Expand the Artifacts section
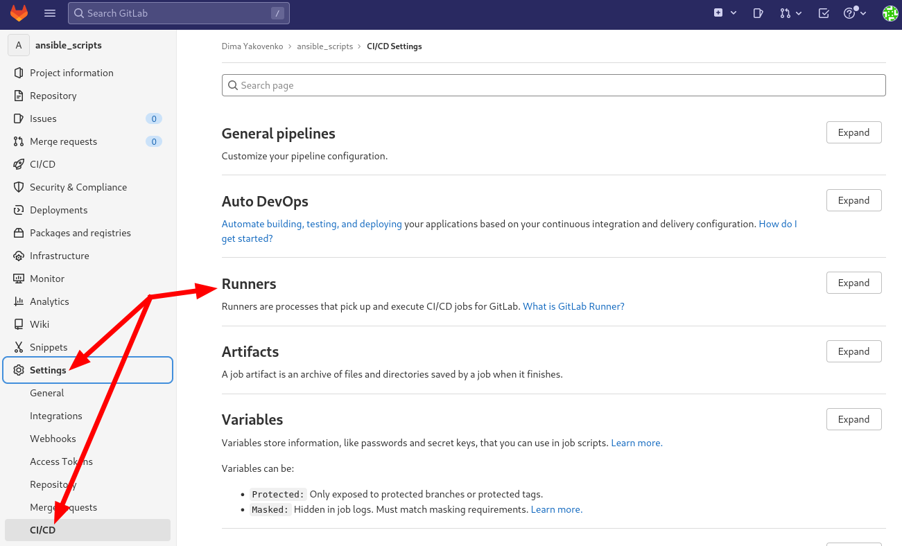 853,351
